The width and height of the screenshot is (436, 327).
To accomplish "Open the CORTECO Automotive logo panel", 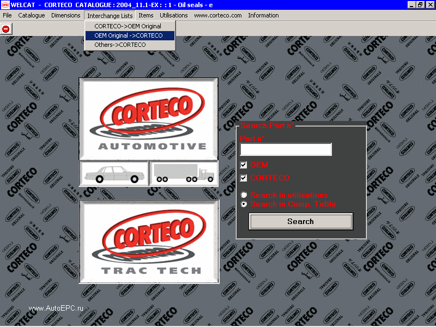I will pyautogui.click(x=148, y=119).
